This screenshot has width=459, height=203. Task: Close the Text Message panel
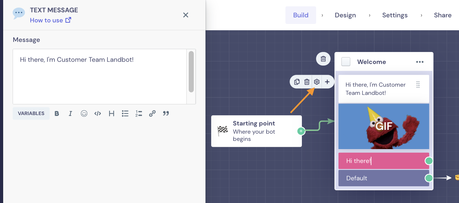tap(186, 15)
